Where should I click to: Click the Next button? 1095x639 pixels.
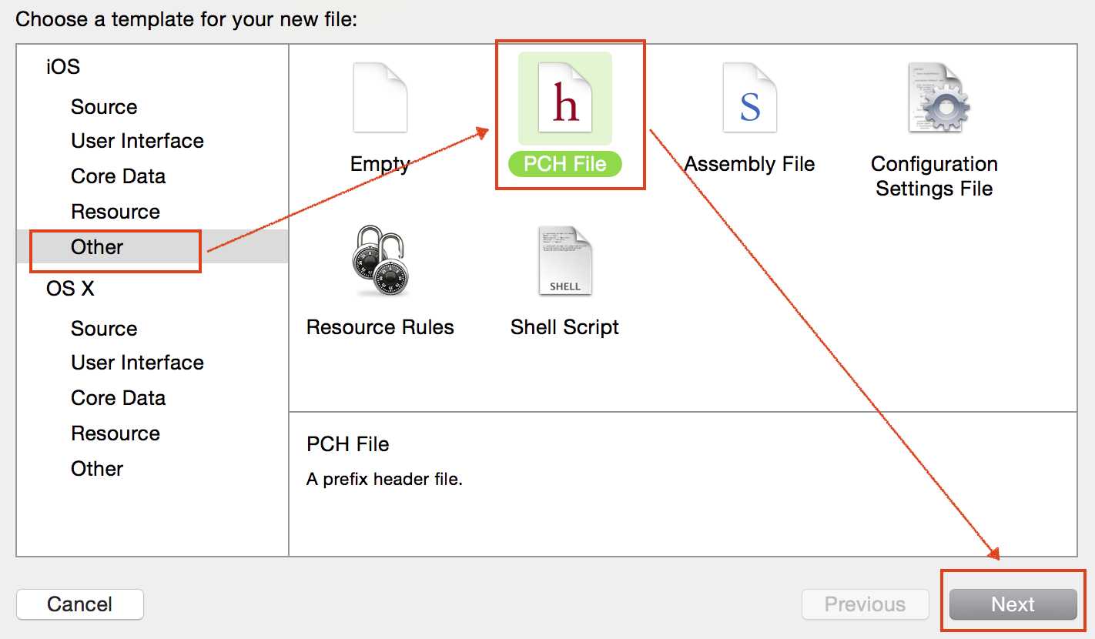(1013, 604)
